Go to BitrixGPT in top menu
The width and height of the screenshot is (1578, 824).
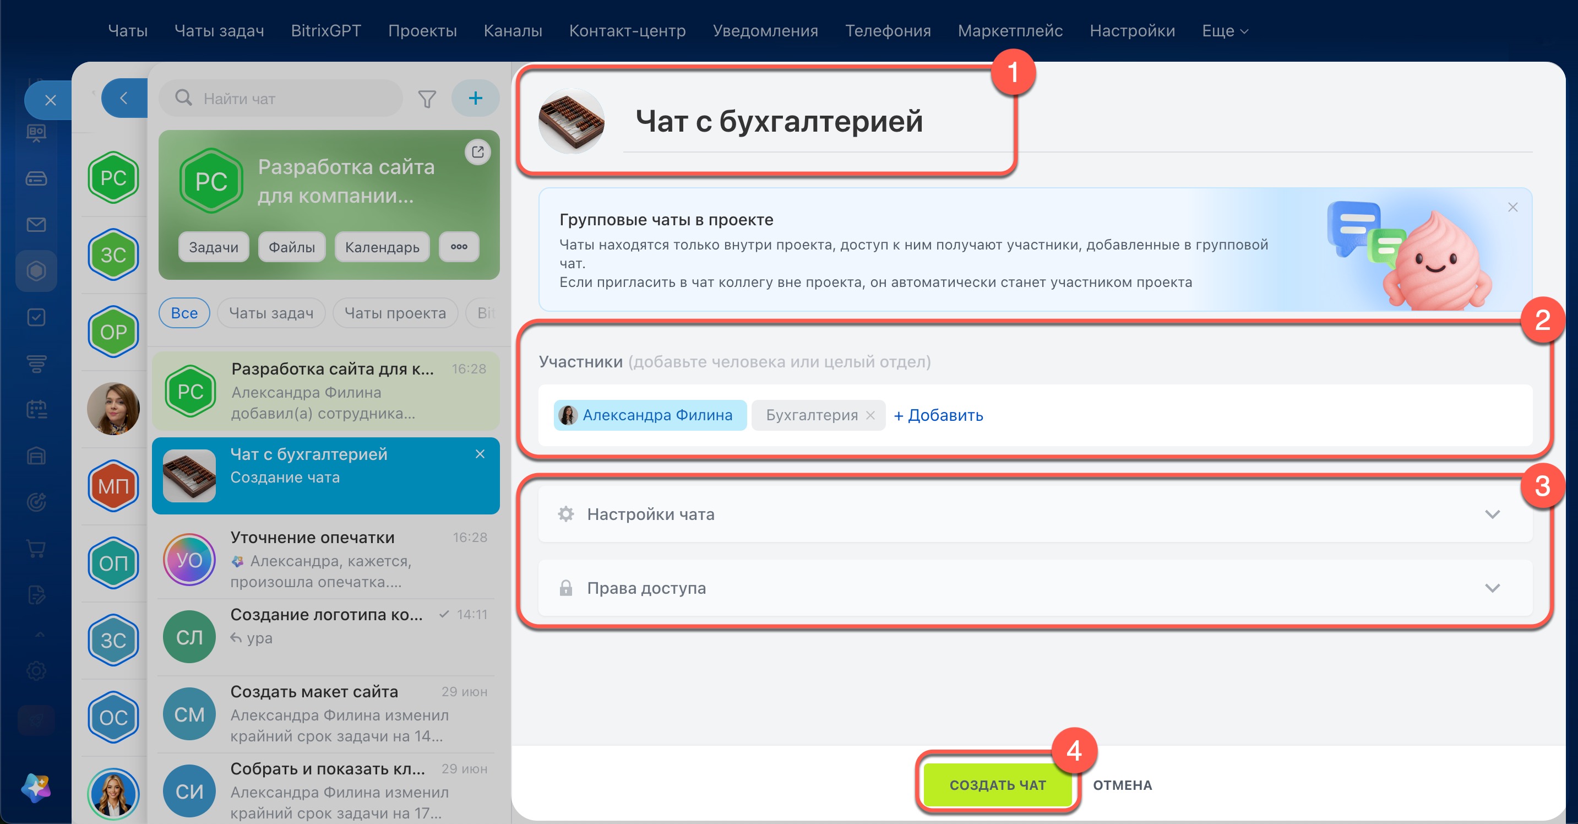click(326, 31)
